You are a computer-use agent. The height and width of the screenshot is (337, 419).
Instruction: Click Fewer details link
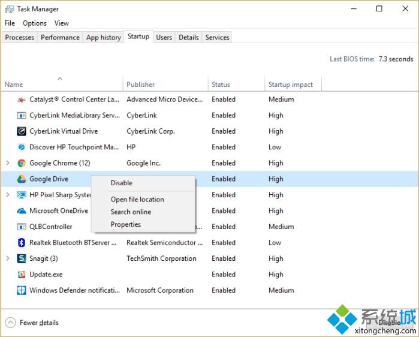pos(39,323)
